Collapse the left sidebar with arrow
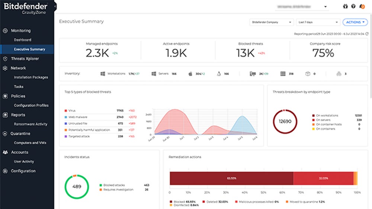Screen dimensions: 372x209 [x=55, y=6]
